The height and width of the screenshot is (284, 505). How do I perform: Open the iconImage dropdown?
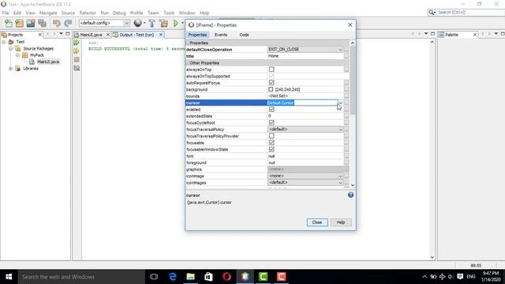[340, 176]
